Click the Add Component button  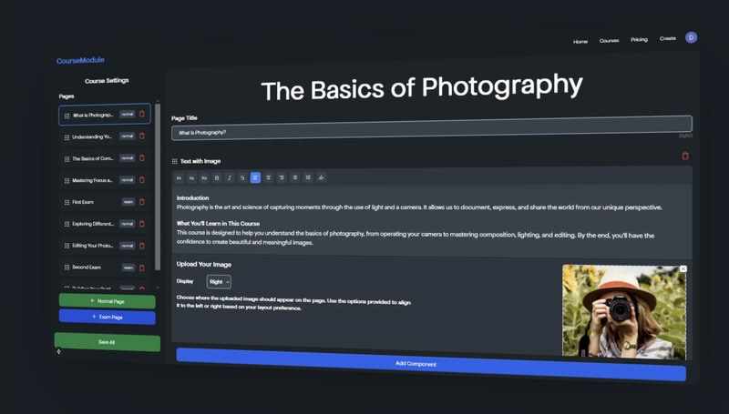430,364
